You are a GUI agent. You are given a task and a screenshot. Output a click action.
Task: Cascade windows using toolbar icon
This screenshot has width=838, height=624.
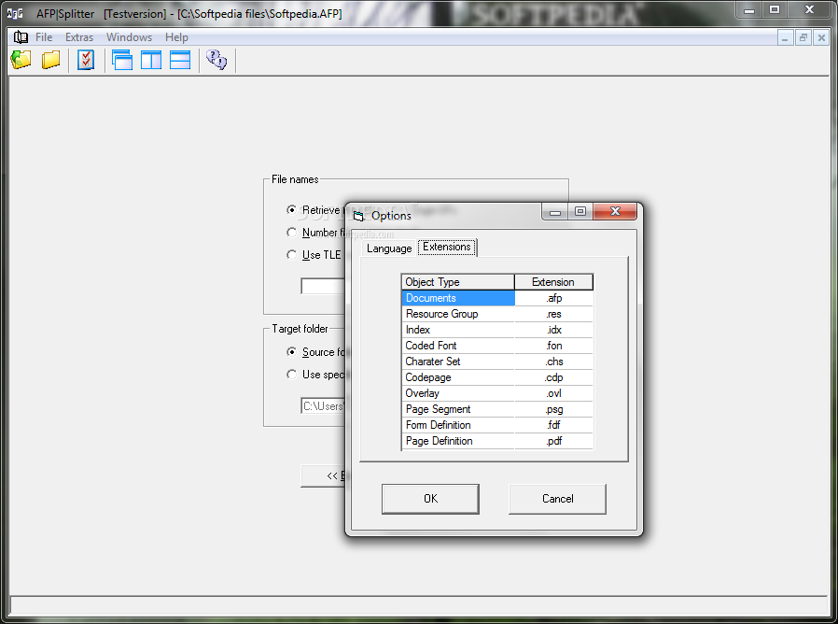tap(122, 60)
